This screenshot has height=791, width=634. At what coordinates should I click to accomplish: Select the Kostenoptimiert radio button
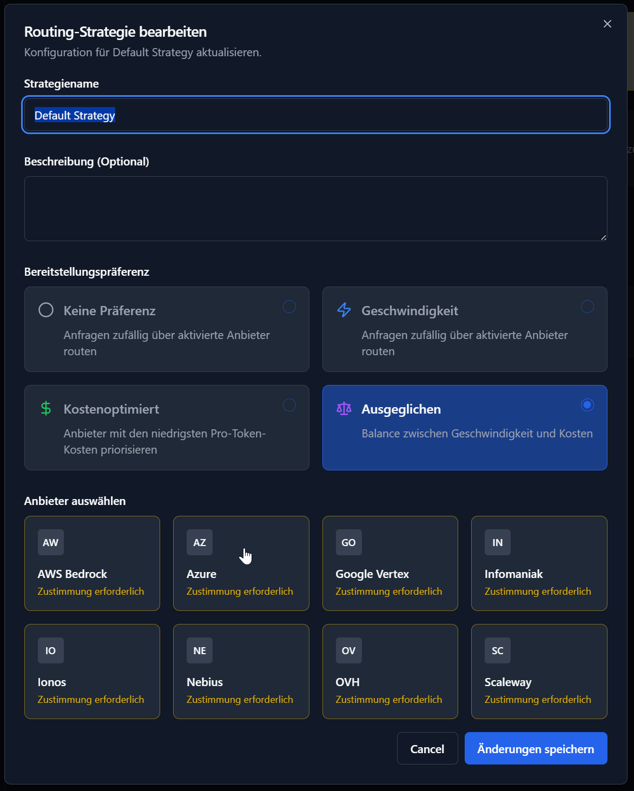(x=289, y=405)
